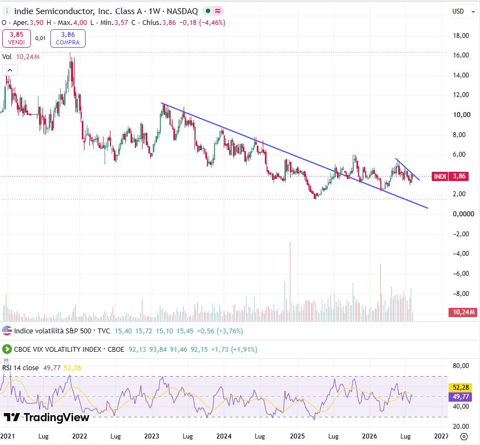Click the green market status dot
Viewport: 480px width, 445px height.
click(208, 11)
